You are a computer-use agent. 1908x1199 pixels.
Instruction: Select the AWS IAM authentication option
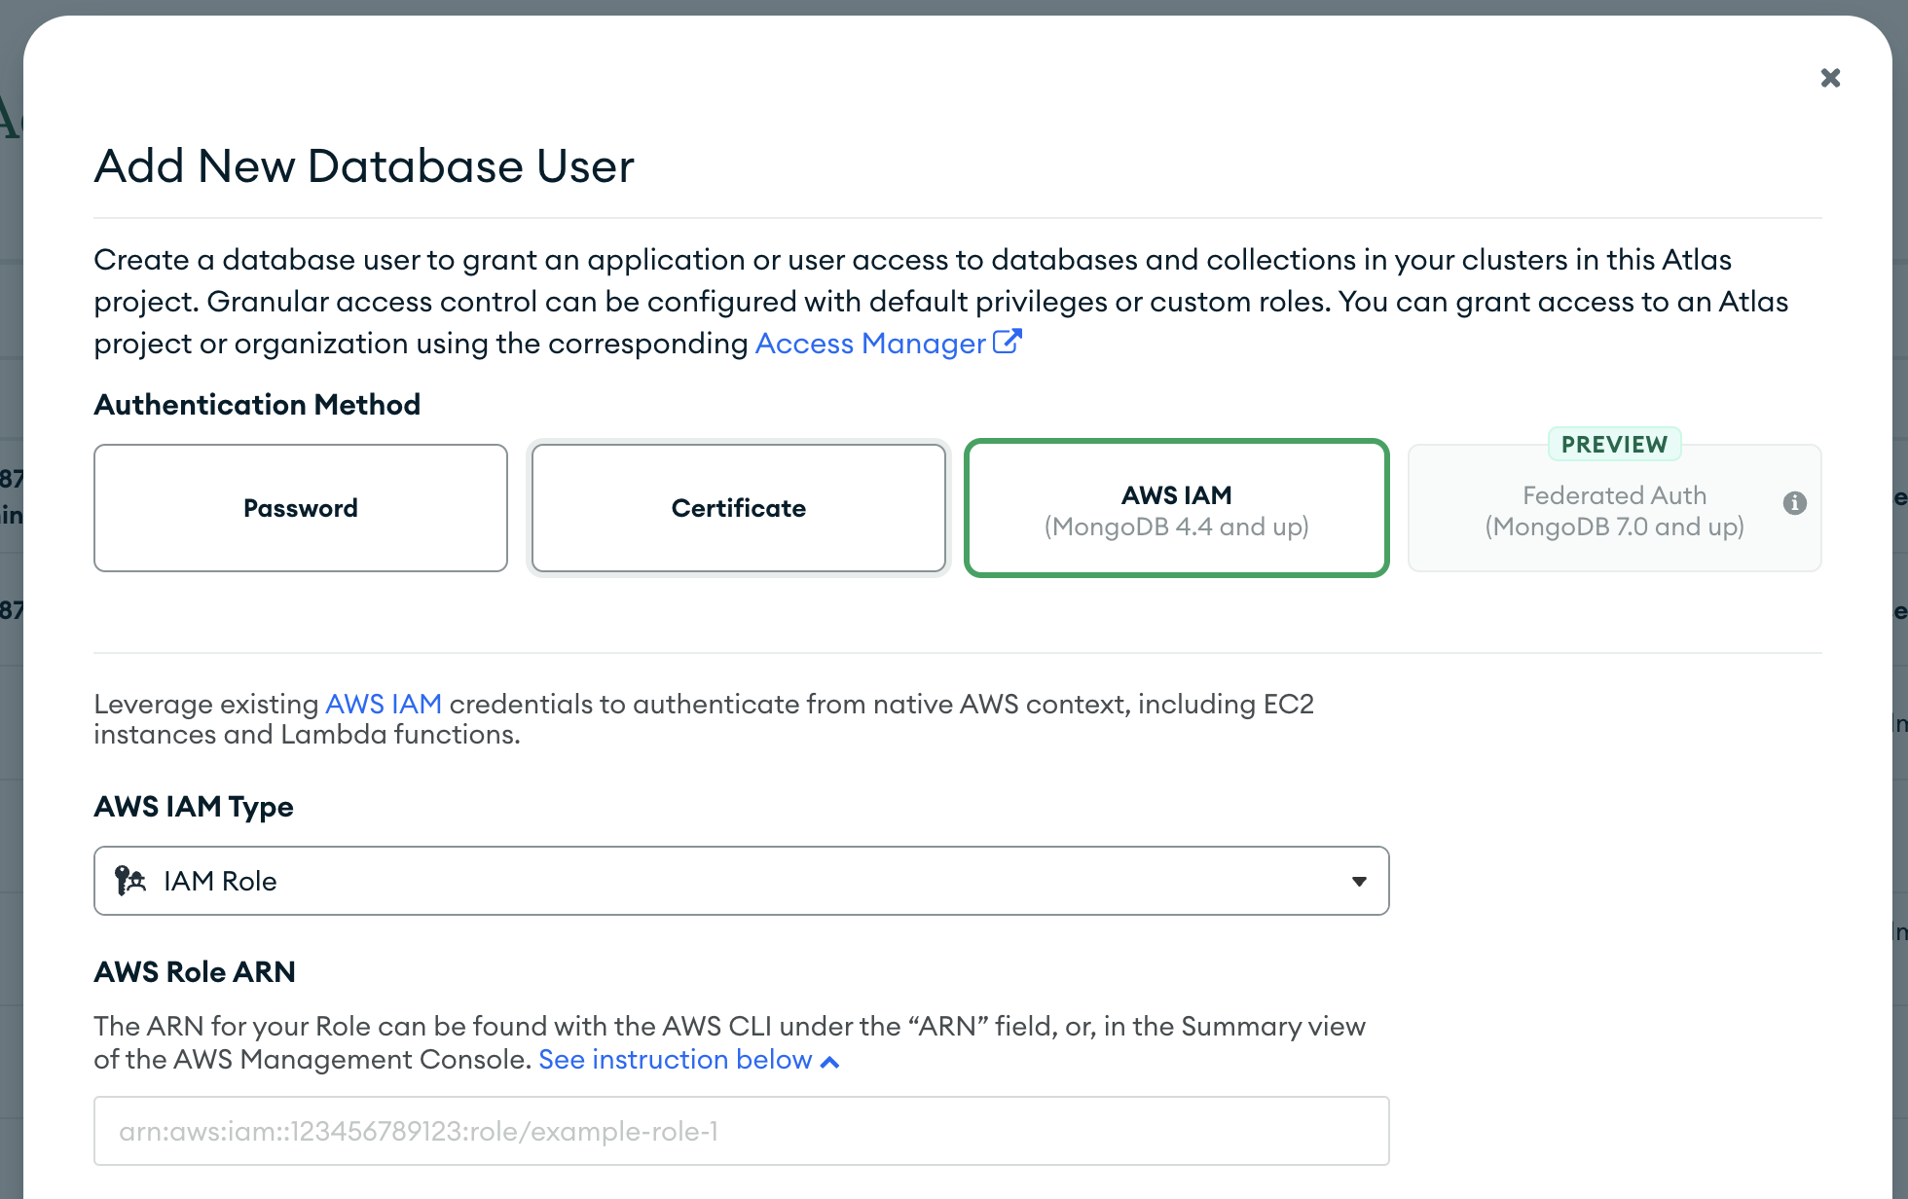[x=1176, y=508]
